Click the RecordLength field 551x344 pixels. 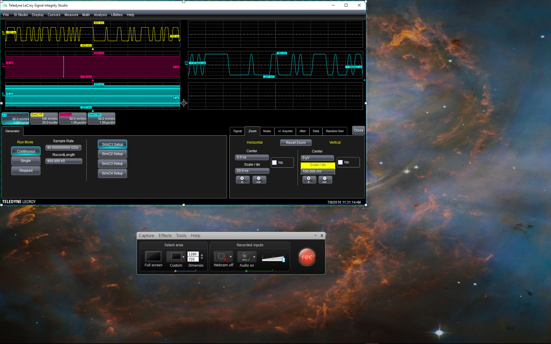click(x=64, y=161)
